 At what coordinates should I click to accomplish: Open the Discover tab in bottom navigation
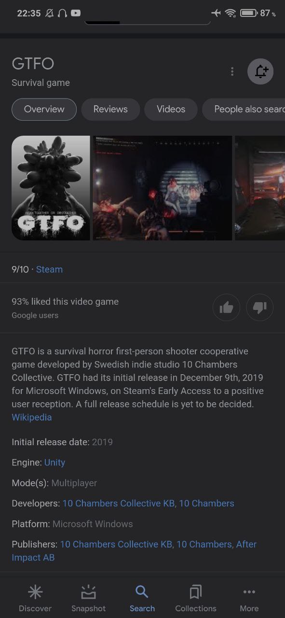(35, 599)
